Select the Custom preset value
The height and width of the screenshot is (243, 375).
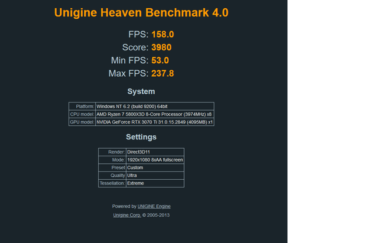click(155, 167)
